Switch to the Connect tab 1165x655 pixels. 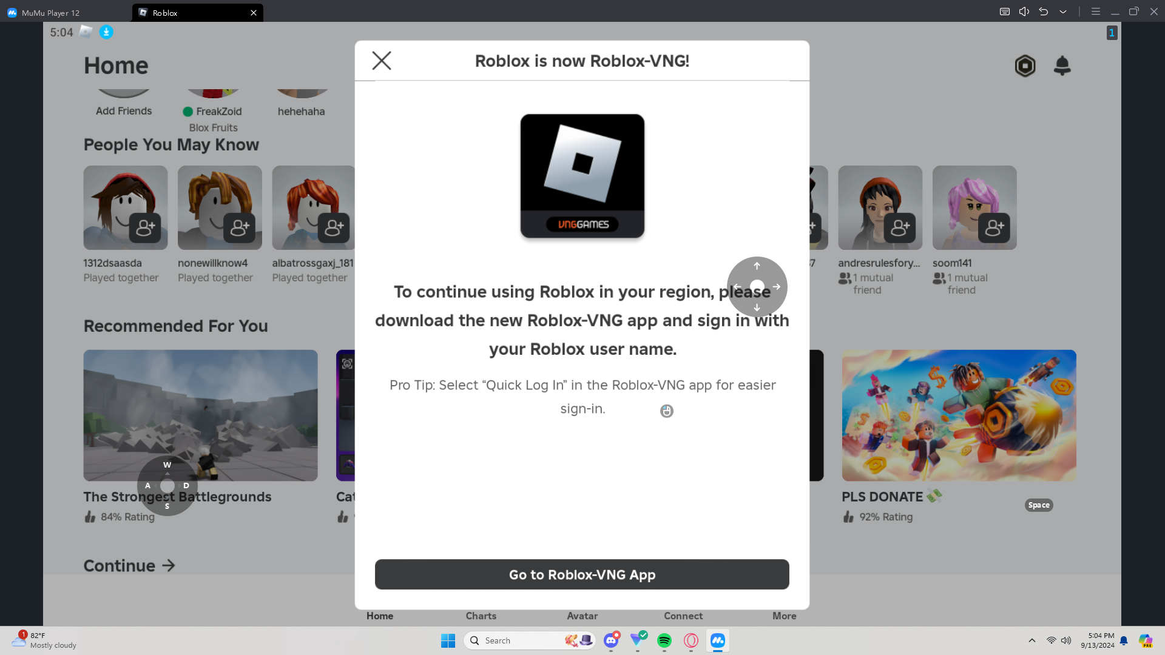(683, 616)
